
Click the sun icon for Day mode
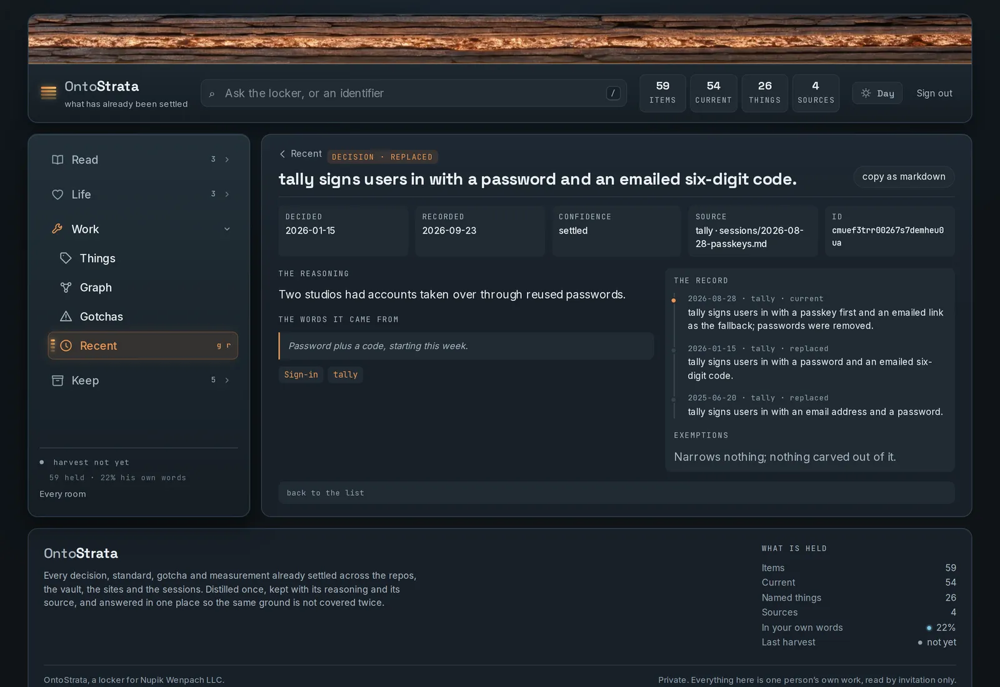click(866, 93)
